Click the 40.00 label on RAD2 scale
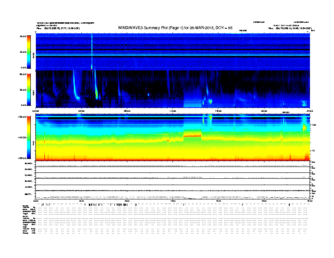The image size is (334, 258). 23,36
